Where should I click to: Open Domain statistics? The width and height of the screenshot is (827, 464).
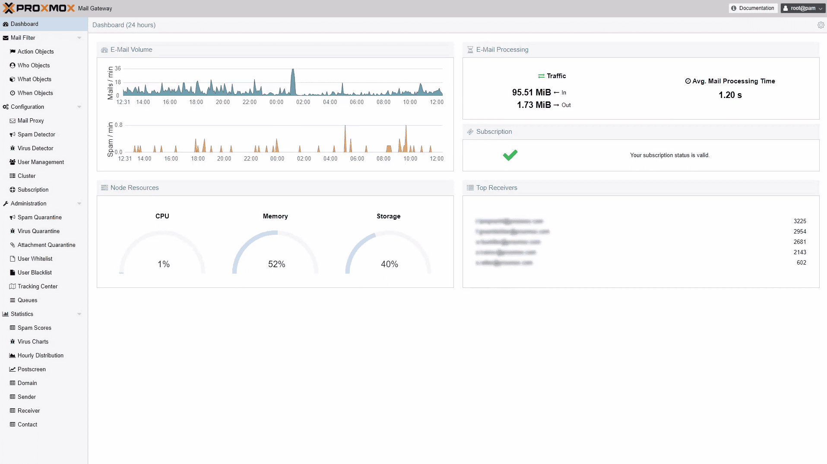tap(44, 383)
